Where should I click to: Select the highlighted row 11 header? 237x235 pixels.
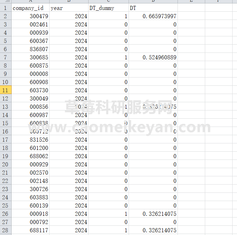pos(5,90)
